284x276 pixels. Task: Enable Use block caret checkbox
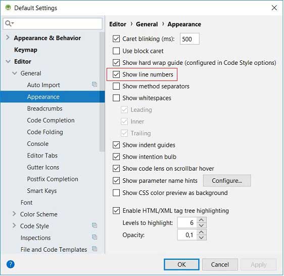pyautogui.click(x=116, y=51)
